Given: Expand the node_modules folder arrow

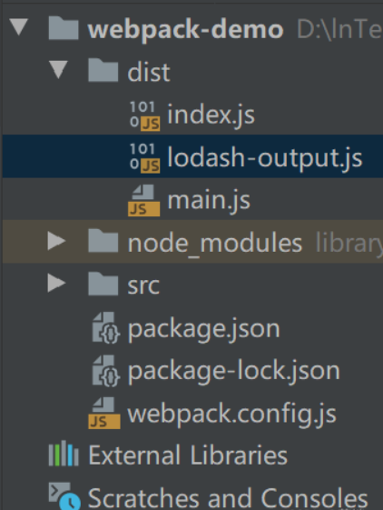Looking at the screenshot, I should [56, 241].
